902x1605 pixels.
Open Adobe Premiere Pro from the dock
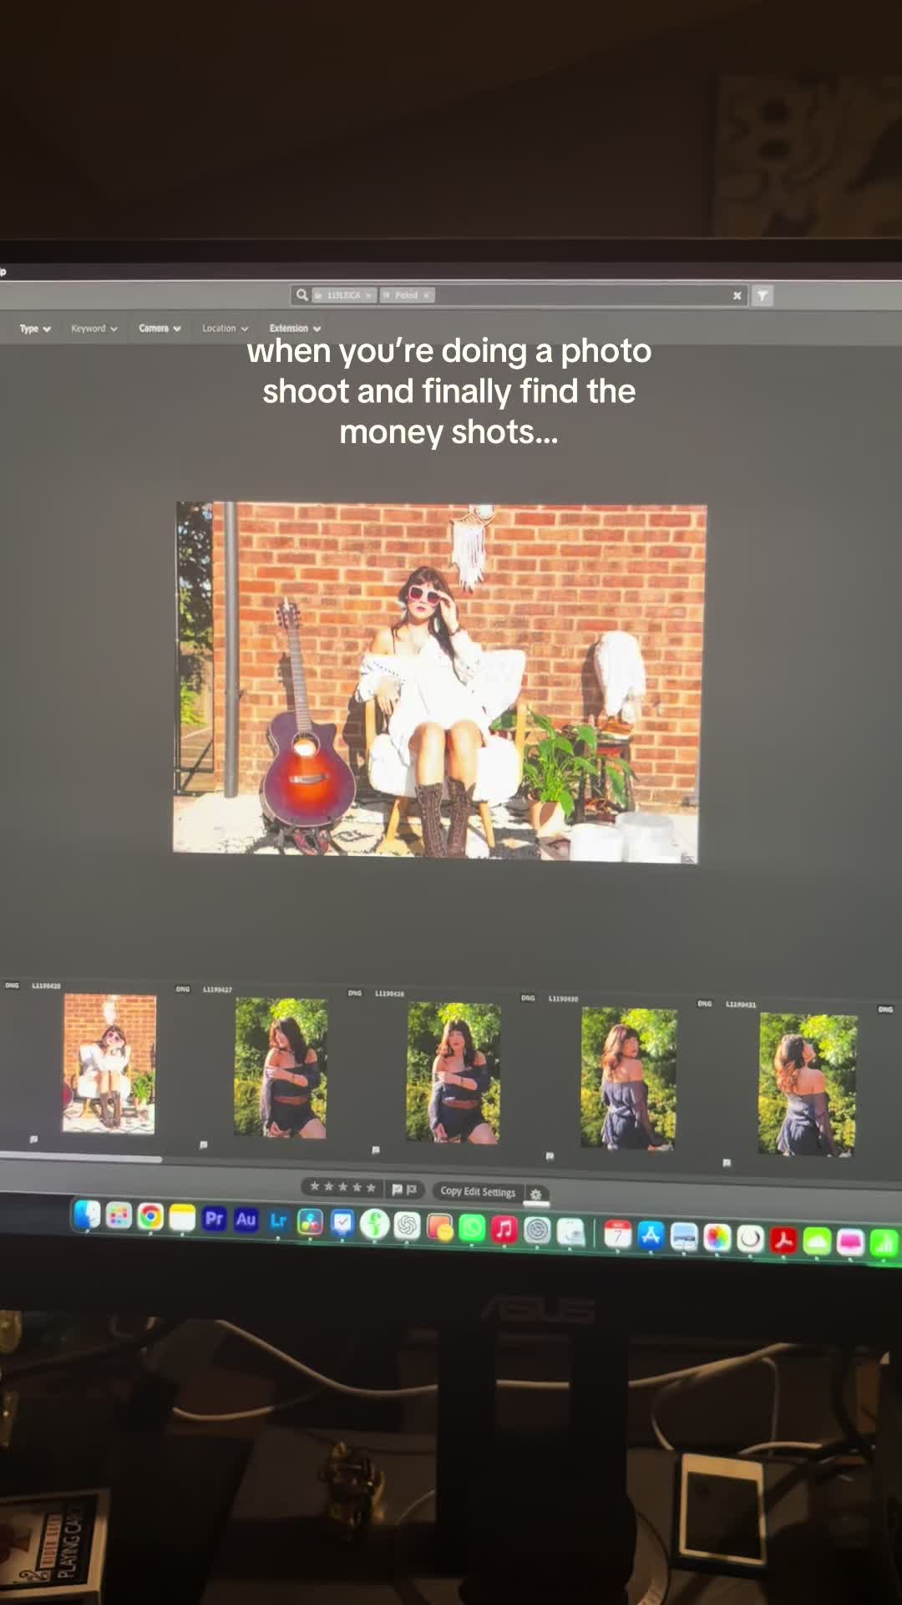[214, 1219]
